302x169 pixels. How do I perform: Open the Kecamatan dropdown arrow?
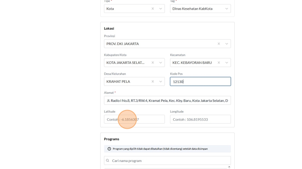(x=227, y=63)
